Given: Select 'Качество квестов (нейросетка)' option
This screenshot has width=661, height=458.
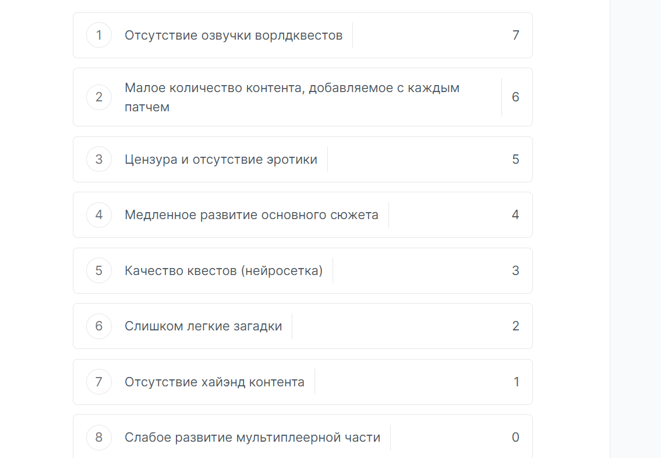Looking at the screenshot, I should (x=224, y=270).
